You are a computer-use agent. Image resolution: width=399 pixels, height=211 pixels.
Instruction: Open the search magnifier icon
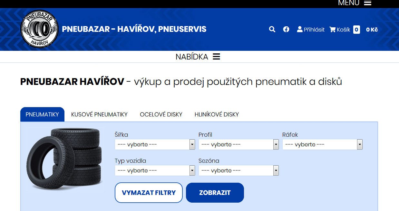(x=272, y=30)
